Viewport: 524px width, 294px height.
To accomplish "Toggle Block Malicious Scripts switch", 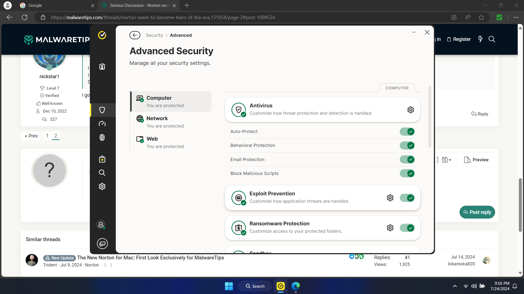I will pyautogui.click(x=407, y=173).
